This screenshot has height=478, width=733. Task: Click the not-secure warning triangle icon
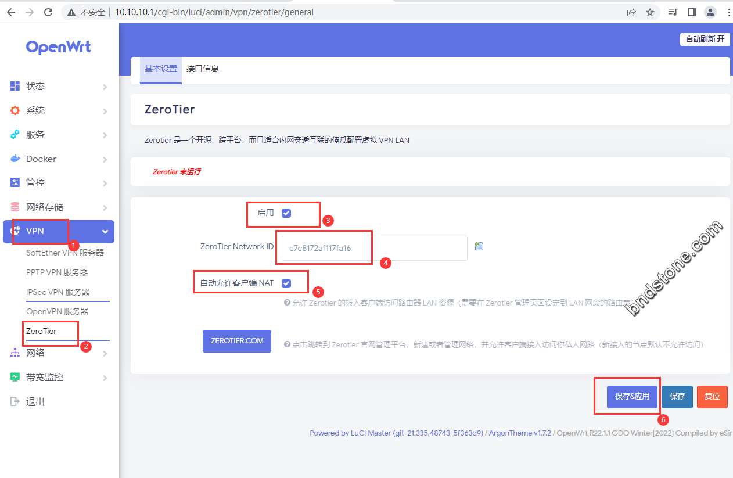click(x=71, y=12)
